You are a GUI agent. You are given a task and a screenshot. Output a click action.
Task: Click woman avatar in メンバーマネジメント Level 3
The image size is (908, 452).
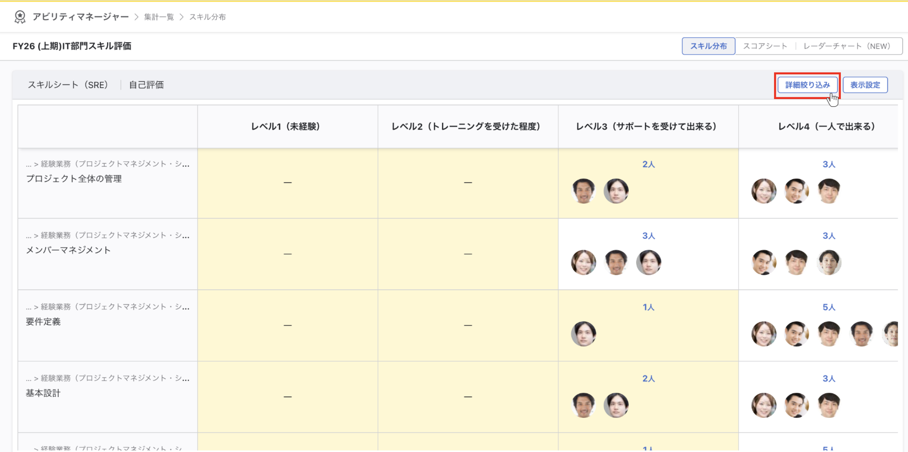coord(584,263)
